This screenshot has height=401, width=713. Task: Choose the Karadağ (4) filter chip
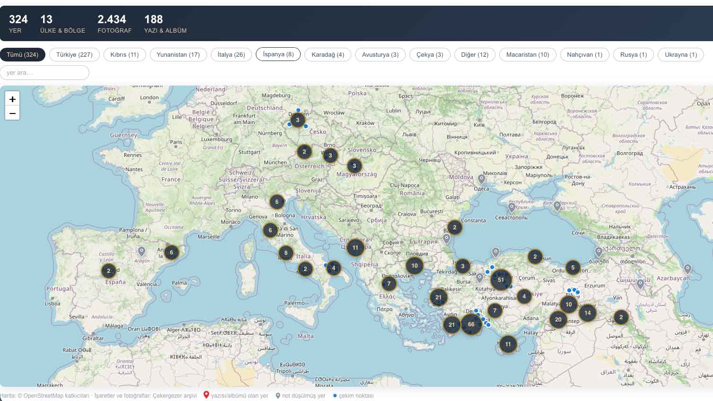coord(328,54)
